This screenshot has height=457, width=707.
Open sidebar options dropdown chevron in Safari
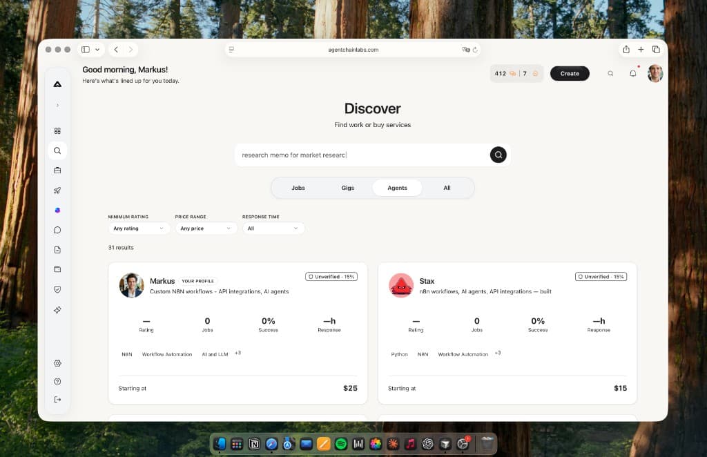97,50
